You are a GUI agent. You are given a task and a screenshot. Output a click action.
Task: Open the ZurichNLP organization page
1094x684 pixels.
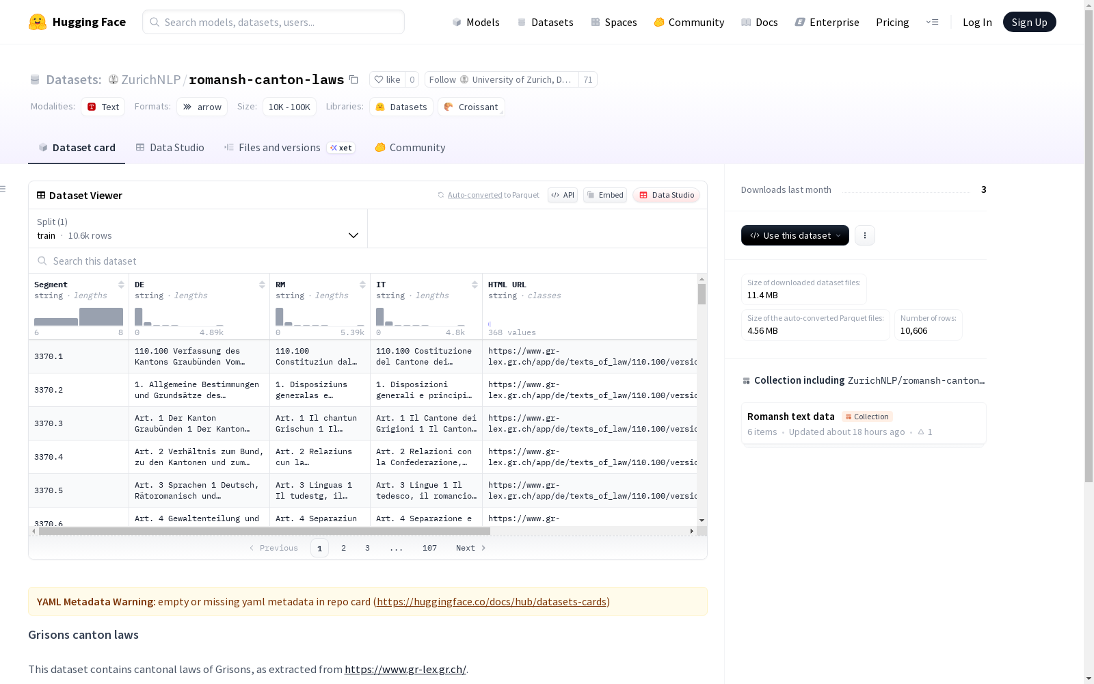[x=150, y=79]
